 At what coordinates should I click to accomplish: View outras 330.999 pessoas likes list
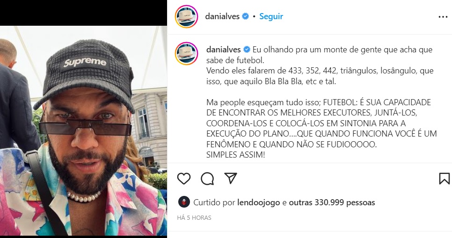tap(332, 202)
